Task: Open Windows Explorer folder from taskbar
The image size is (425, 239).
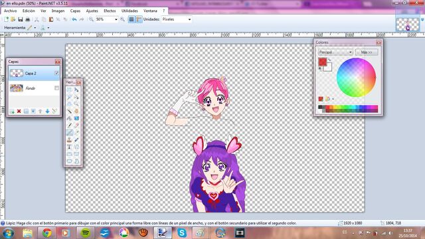Action: click(27, 232)
